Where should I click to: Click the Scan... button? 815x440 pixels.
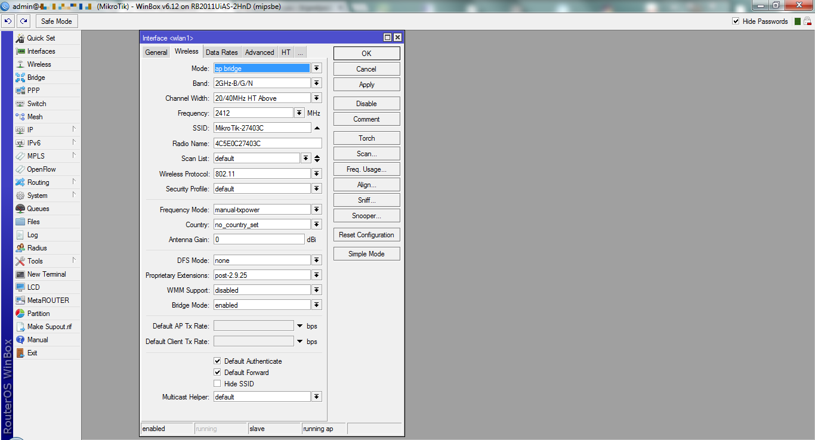point(366,154)
